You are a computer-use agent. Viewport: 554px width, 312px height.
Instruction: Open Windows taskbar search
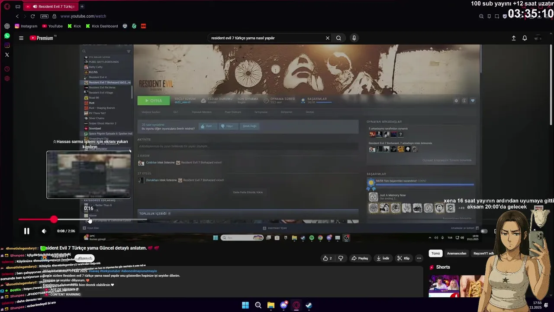point(258,305)
